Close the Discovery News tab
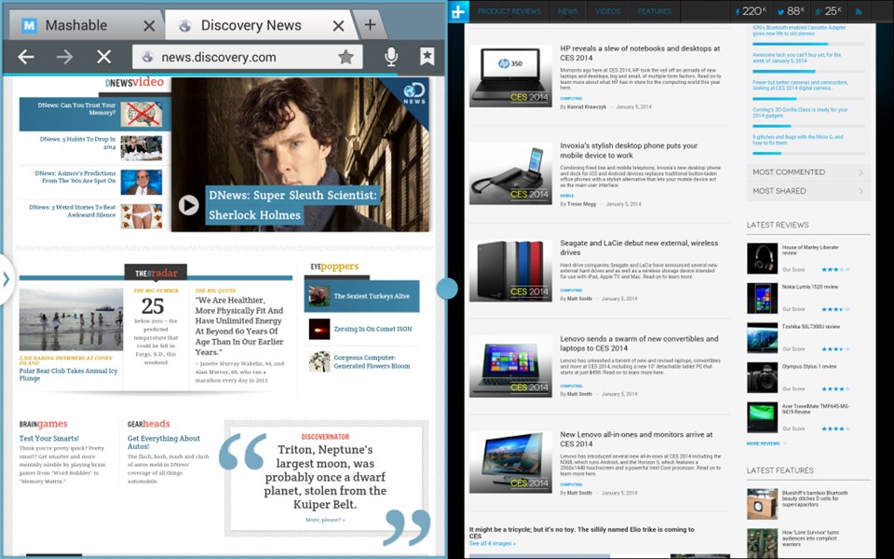The height and width of the screenshot is (559, 894). point(338,26)
